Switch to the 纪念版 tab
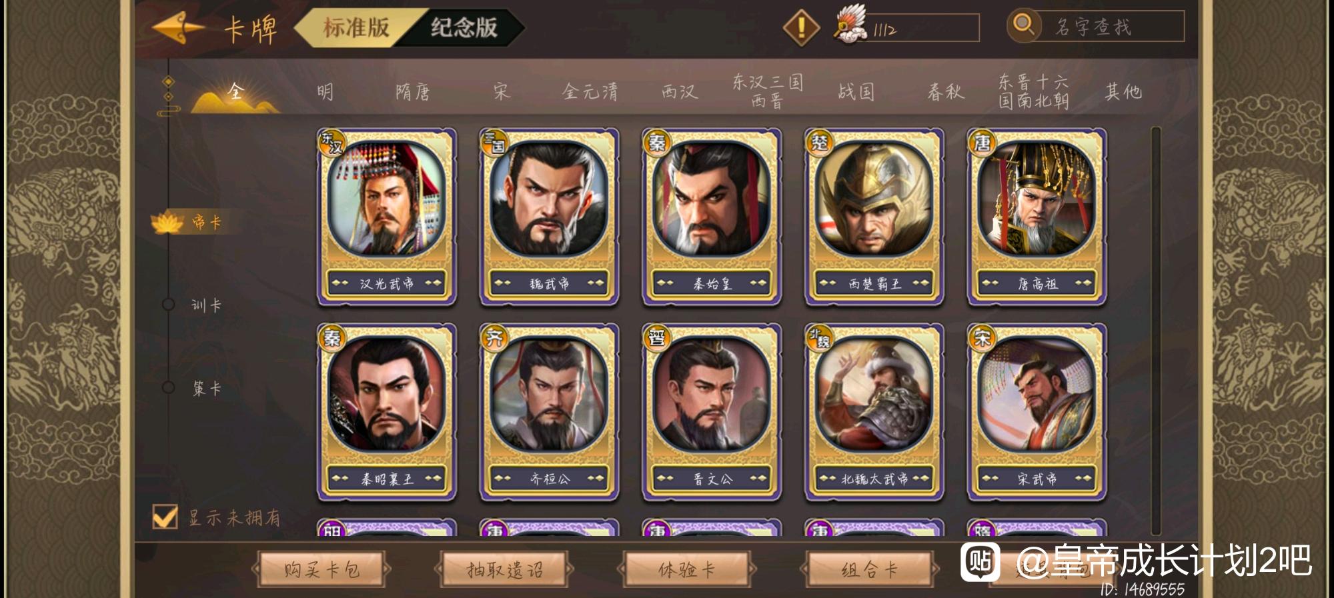Screen dimensions: 1334x598 [464, 28]
